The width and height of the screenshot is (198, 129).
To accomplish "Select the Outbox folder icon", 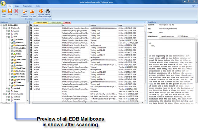I will coord(15,65).
